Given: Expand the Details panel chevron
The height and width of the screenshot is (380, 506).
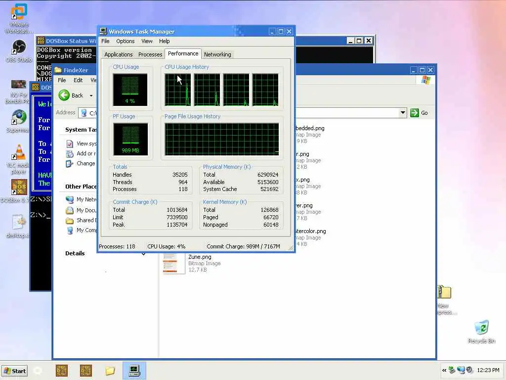Looking at the screenshot, I should (x=143, y=254).
